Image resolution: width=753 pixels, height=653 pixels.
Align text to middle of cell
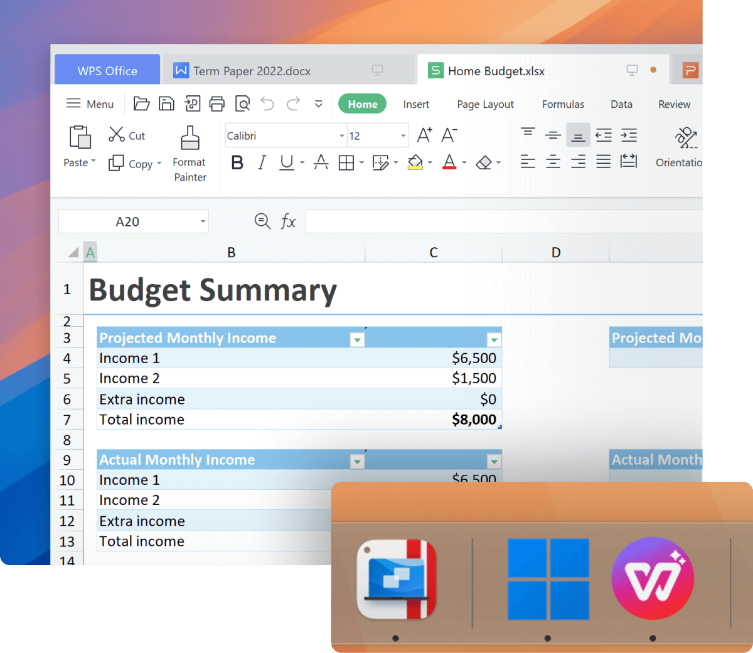pyautogui.click(x=553, y=135)
